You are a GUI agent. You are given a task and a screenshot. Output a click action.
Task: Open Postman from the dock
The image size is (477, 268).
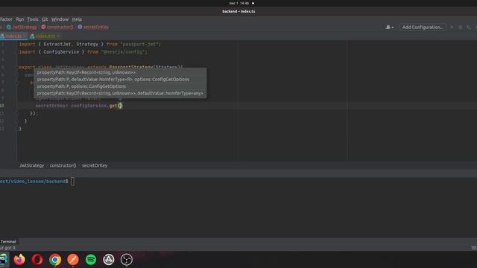point(73,260)
